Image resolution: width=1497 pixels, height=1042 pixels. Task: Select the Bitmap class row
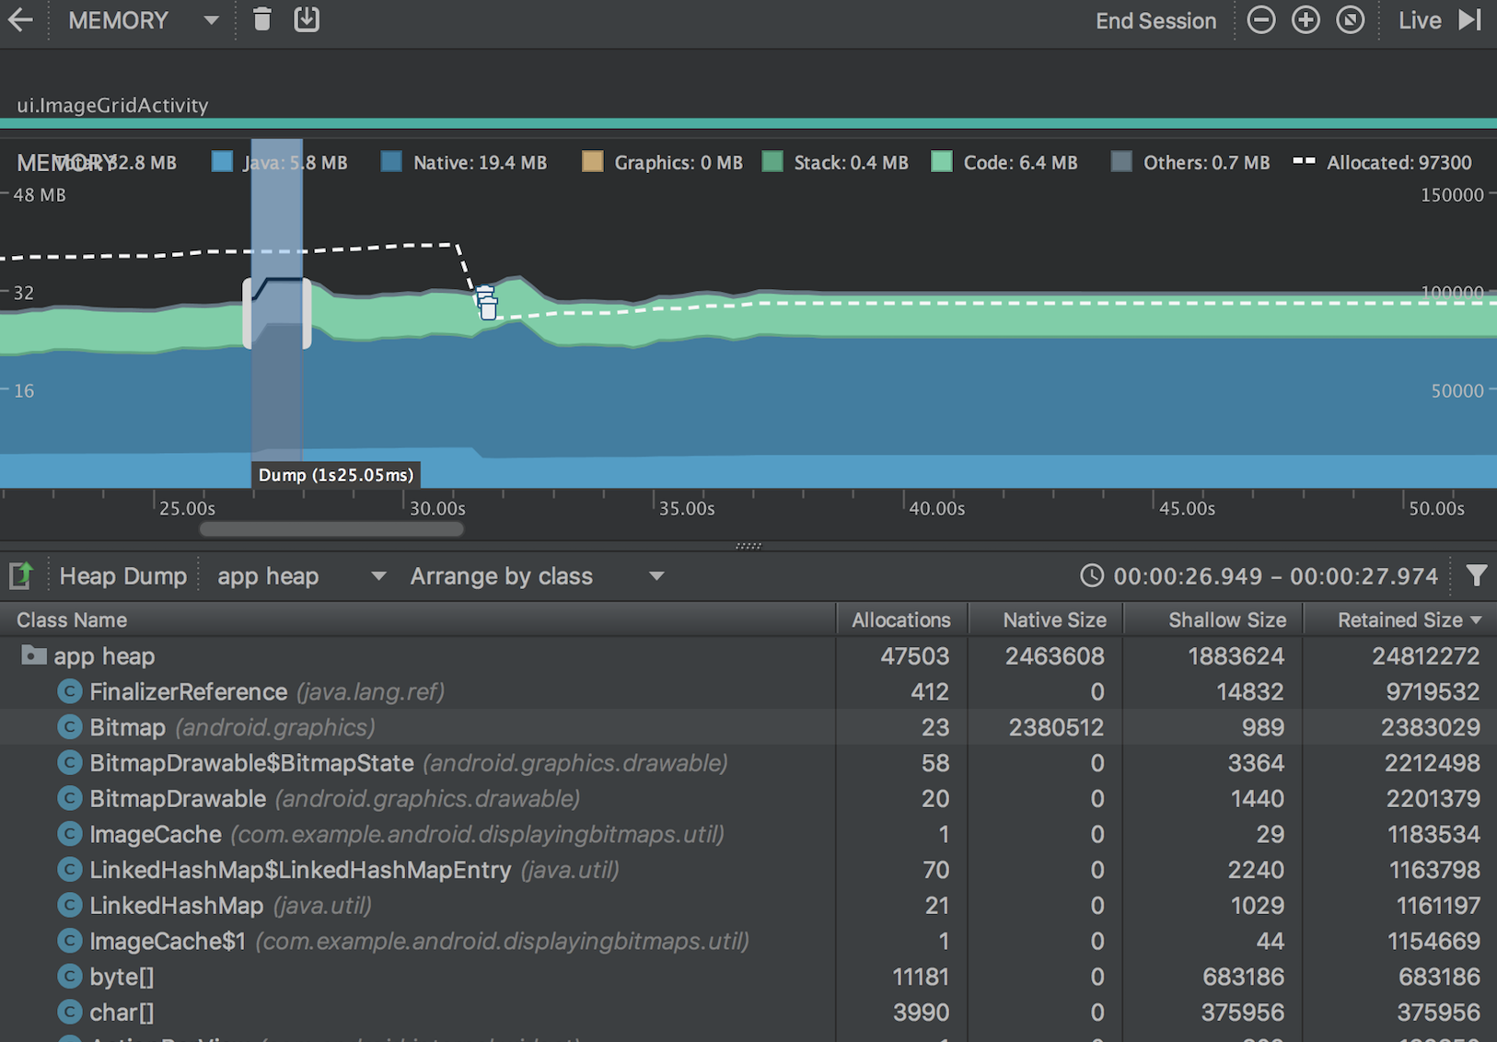pos(748,727)
